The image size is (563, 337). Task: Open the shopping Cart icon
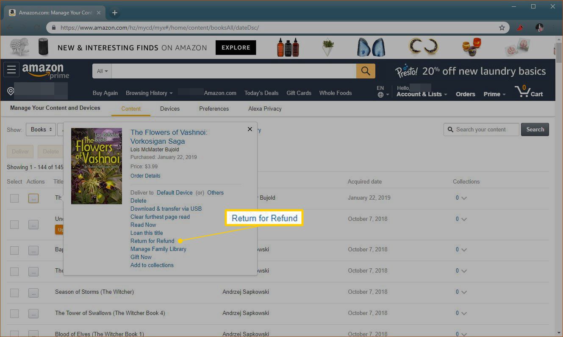point(529,91)
